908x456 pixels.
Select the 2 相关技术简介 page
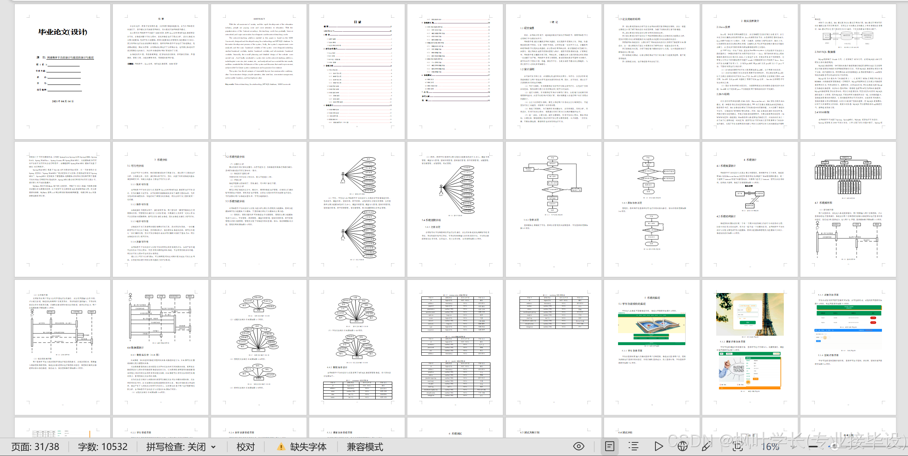point(750,72)
